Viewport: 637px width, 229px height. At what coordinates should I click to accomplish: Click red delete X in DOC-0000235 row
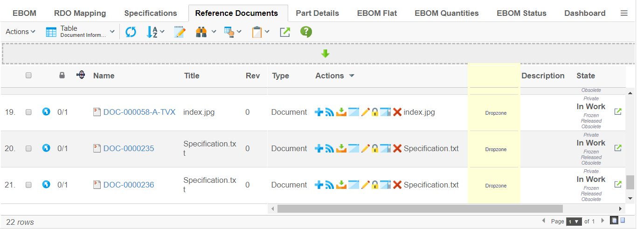[397, 148]
